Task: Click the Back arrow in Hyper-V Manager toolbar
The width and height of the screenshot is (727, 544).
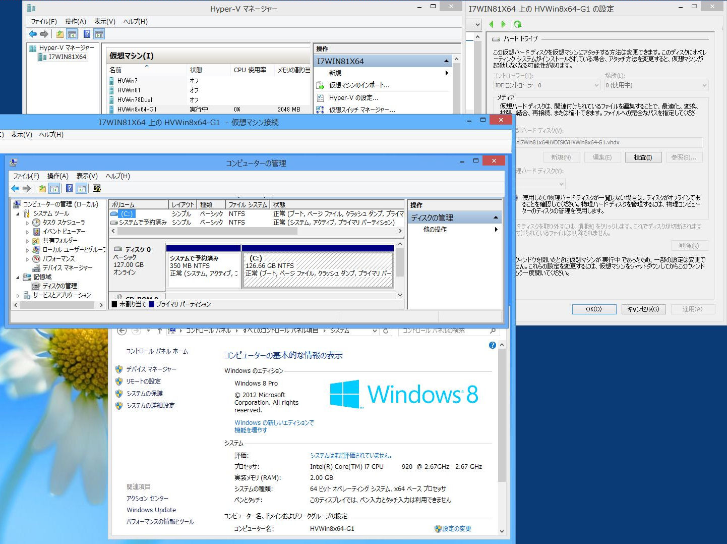Action: point(33,34)
